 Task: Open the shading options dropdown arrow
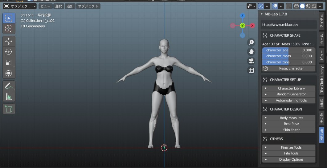click(x=320, y=6)
